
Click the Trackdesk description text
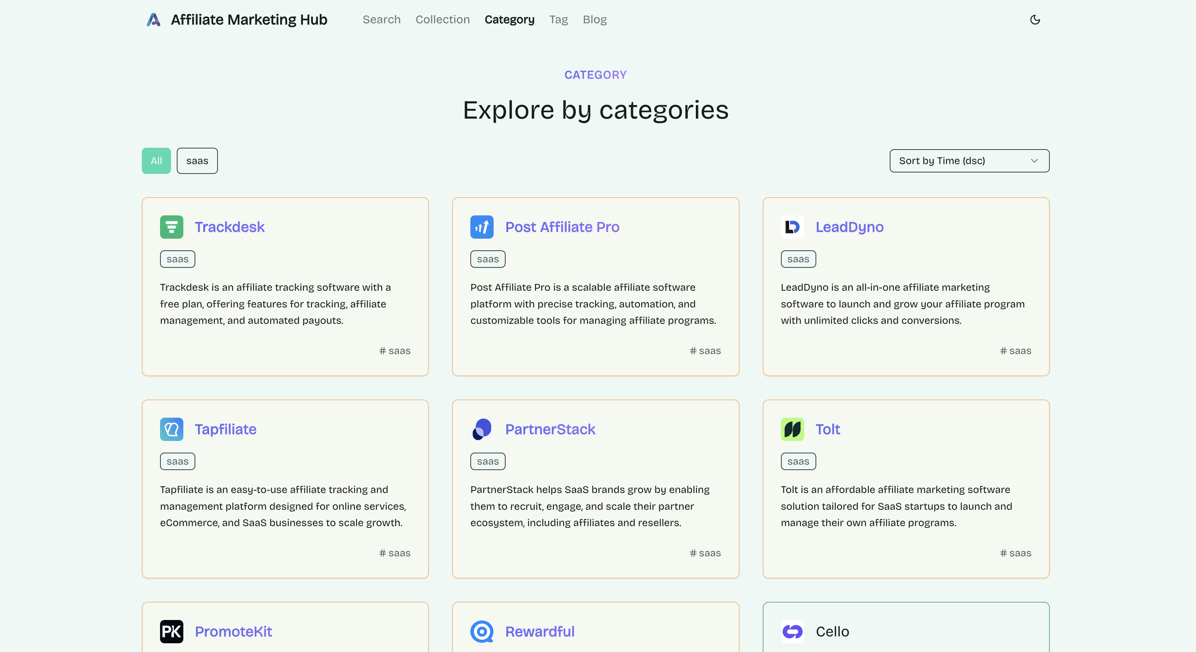coord(276,304)
